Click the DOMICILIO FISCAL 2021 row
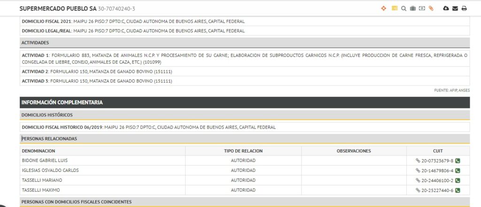 pos(245,22)
